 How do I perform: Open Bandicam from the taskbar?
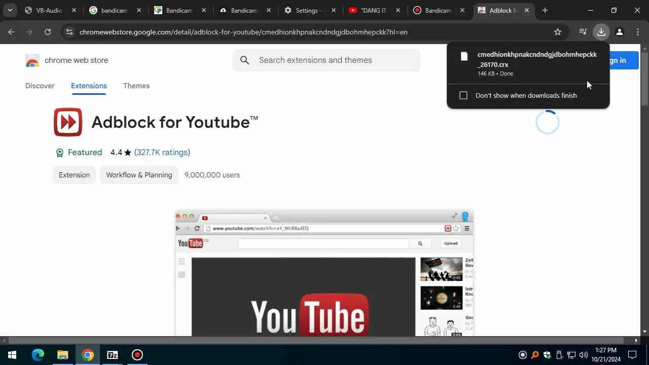click(x=137, y=355)
